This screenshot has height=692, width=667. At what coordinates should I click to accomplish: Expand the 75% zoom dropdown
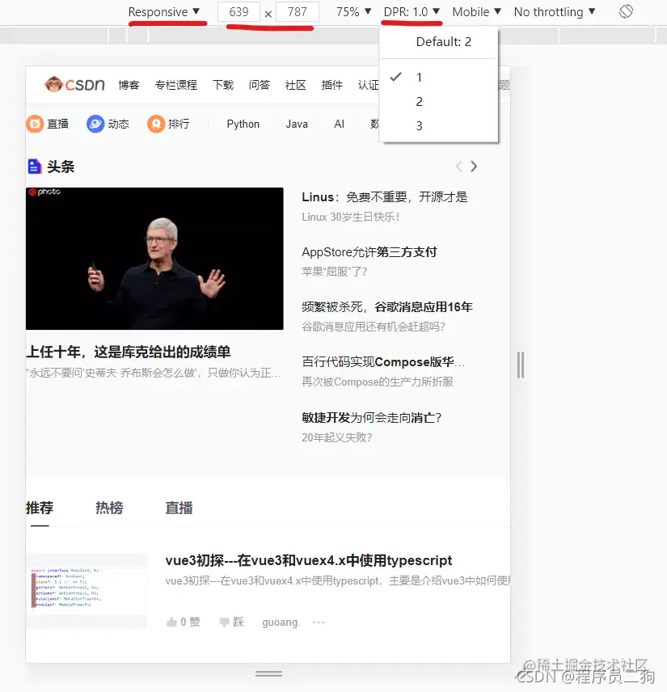click(x=352, y=11)
